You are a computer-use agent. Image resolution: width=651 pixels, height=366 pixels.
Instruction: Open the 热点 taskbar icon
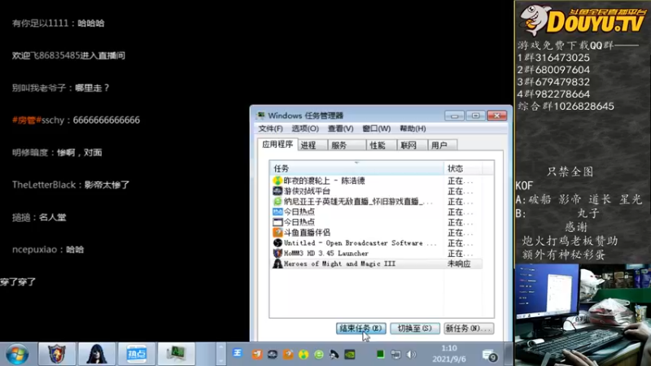pos(137,354)
